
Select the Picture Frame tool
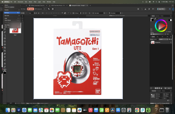pyautogui.click(x=5, y=38)
